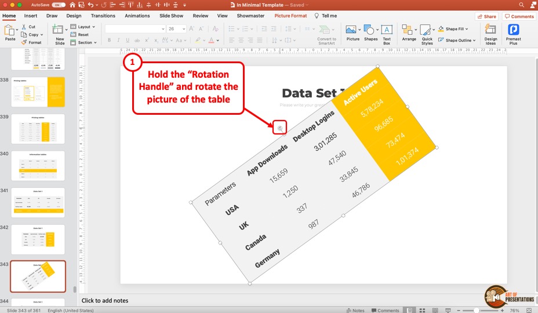Image resolution: width=538 pixels, height=313 pixels.
Task: Click the Undo arrow
Action: click(90, 5)
